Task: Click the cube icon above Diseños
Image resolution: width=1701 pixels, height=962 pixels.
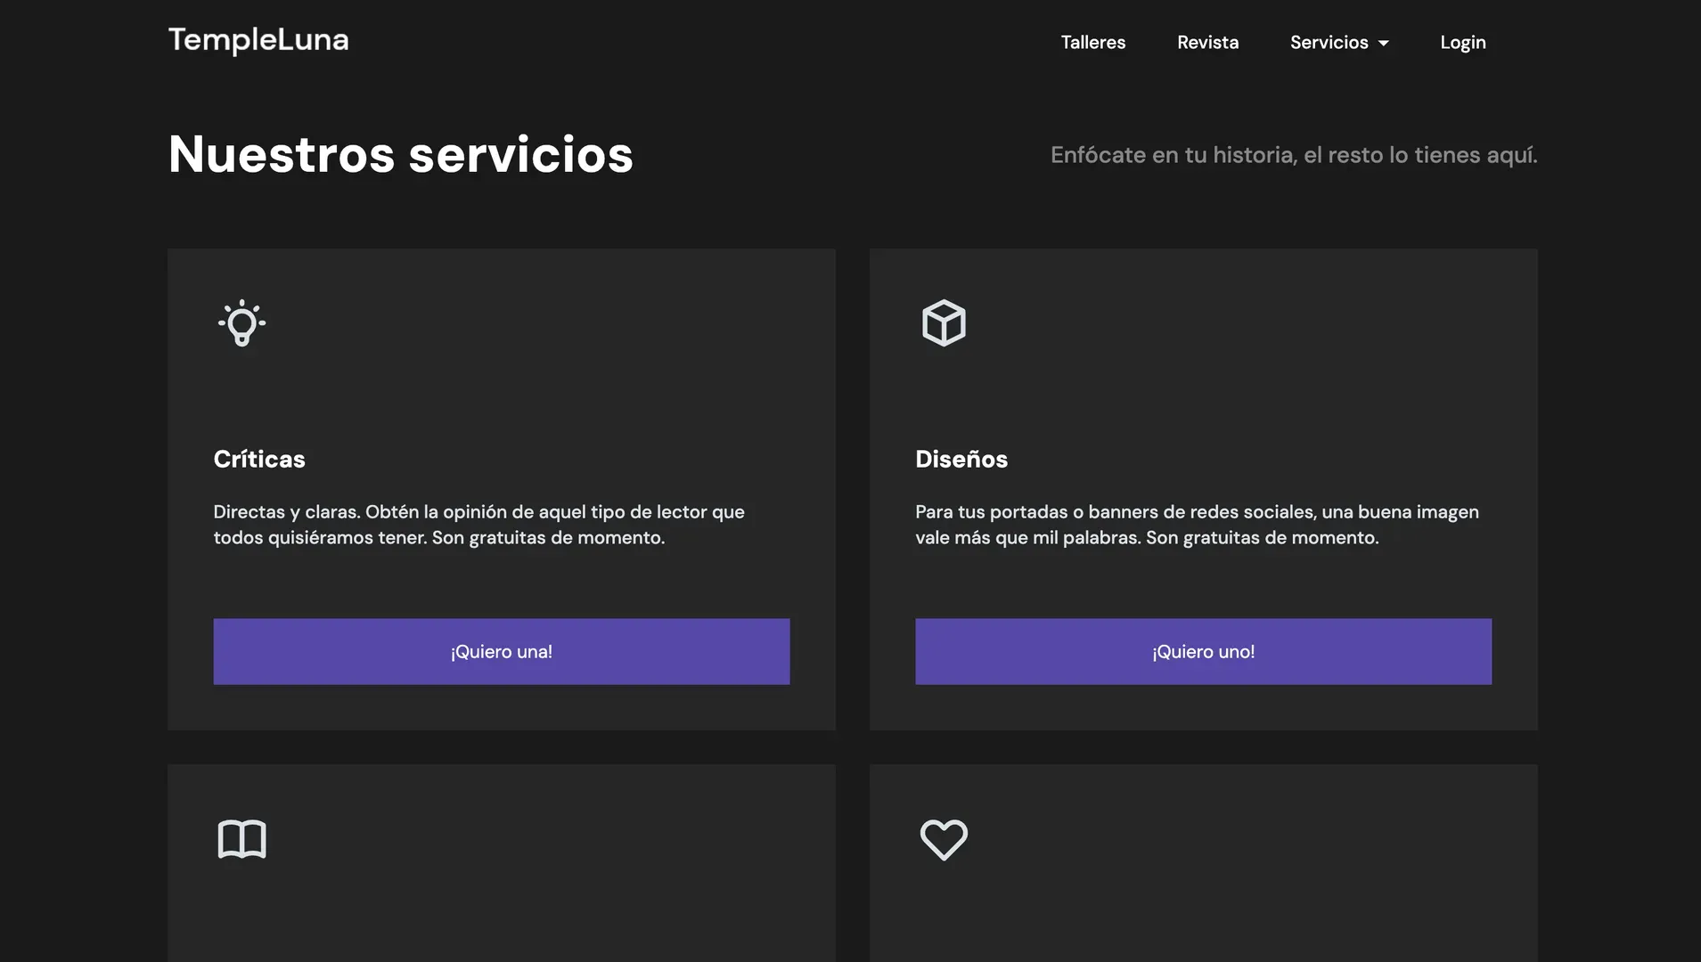Action: tap(944, 323)
